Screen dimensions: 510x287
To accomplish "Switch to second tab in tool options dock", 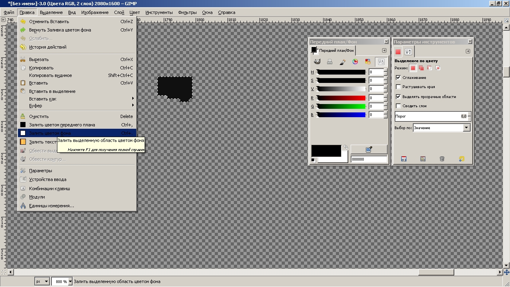I will pyautogui.click(x=408, y=51).
